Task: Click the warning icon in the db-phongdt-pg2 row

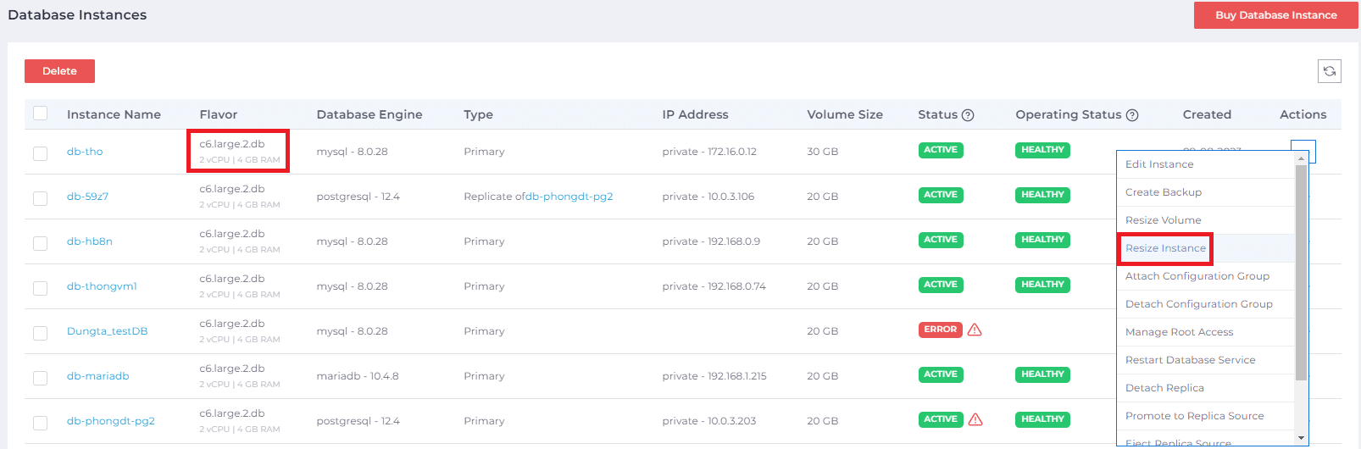Action: coord(975,419)
